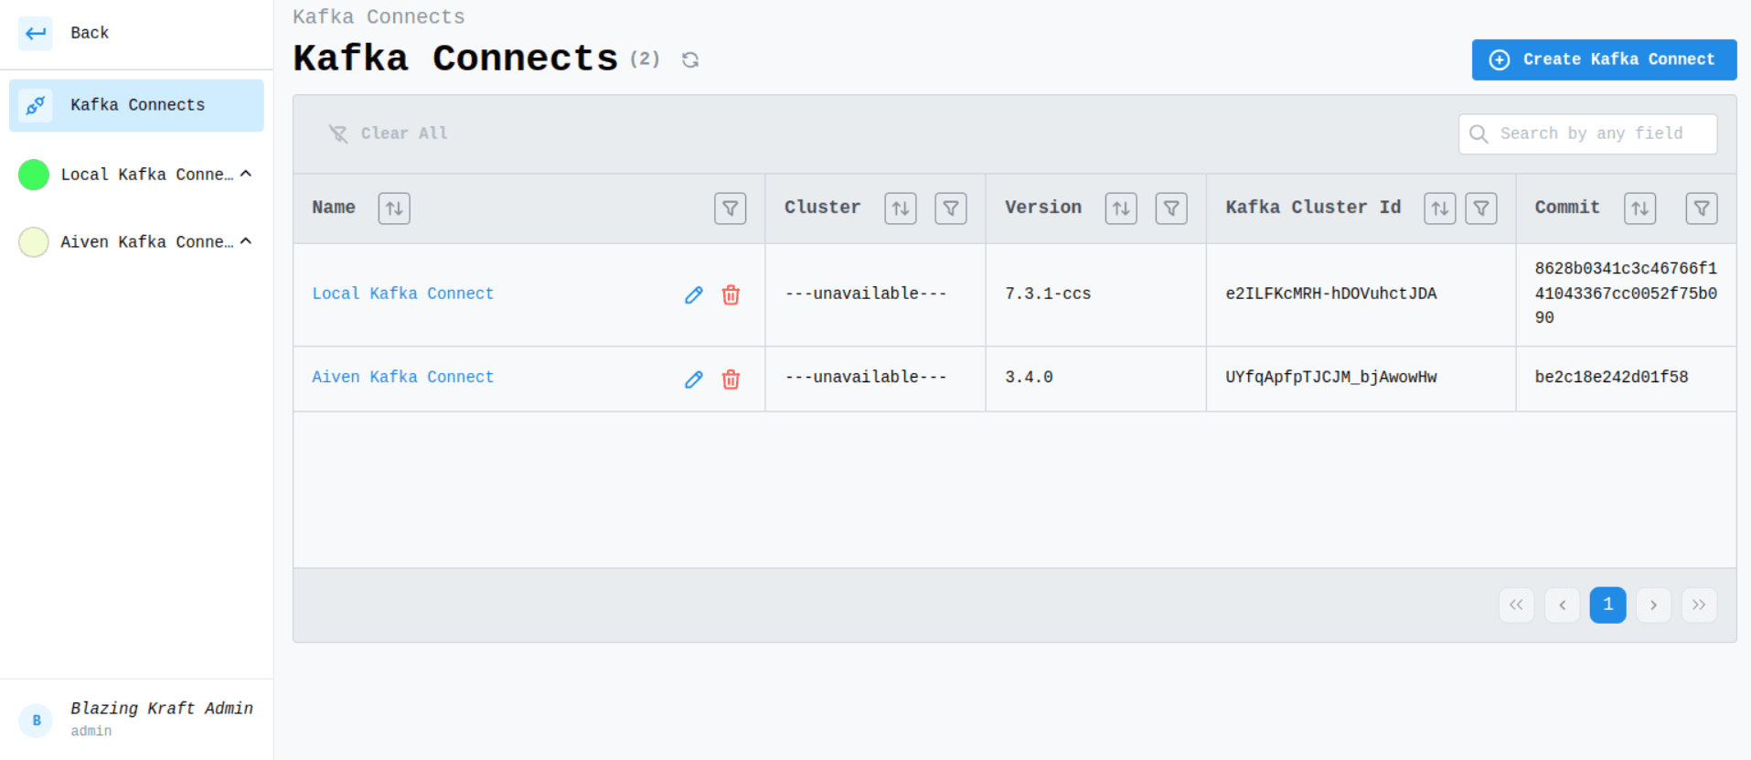Click commit value be2c18e242d01f58

(x=1611, y=377)
